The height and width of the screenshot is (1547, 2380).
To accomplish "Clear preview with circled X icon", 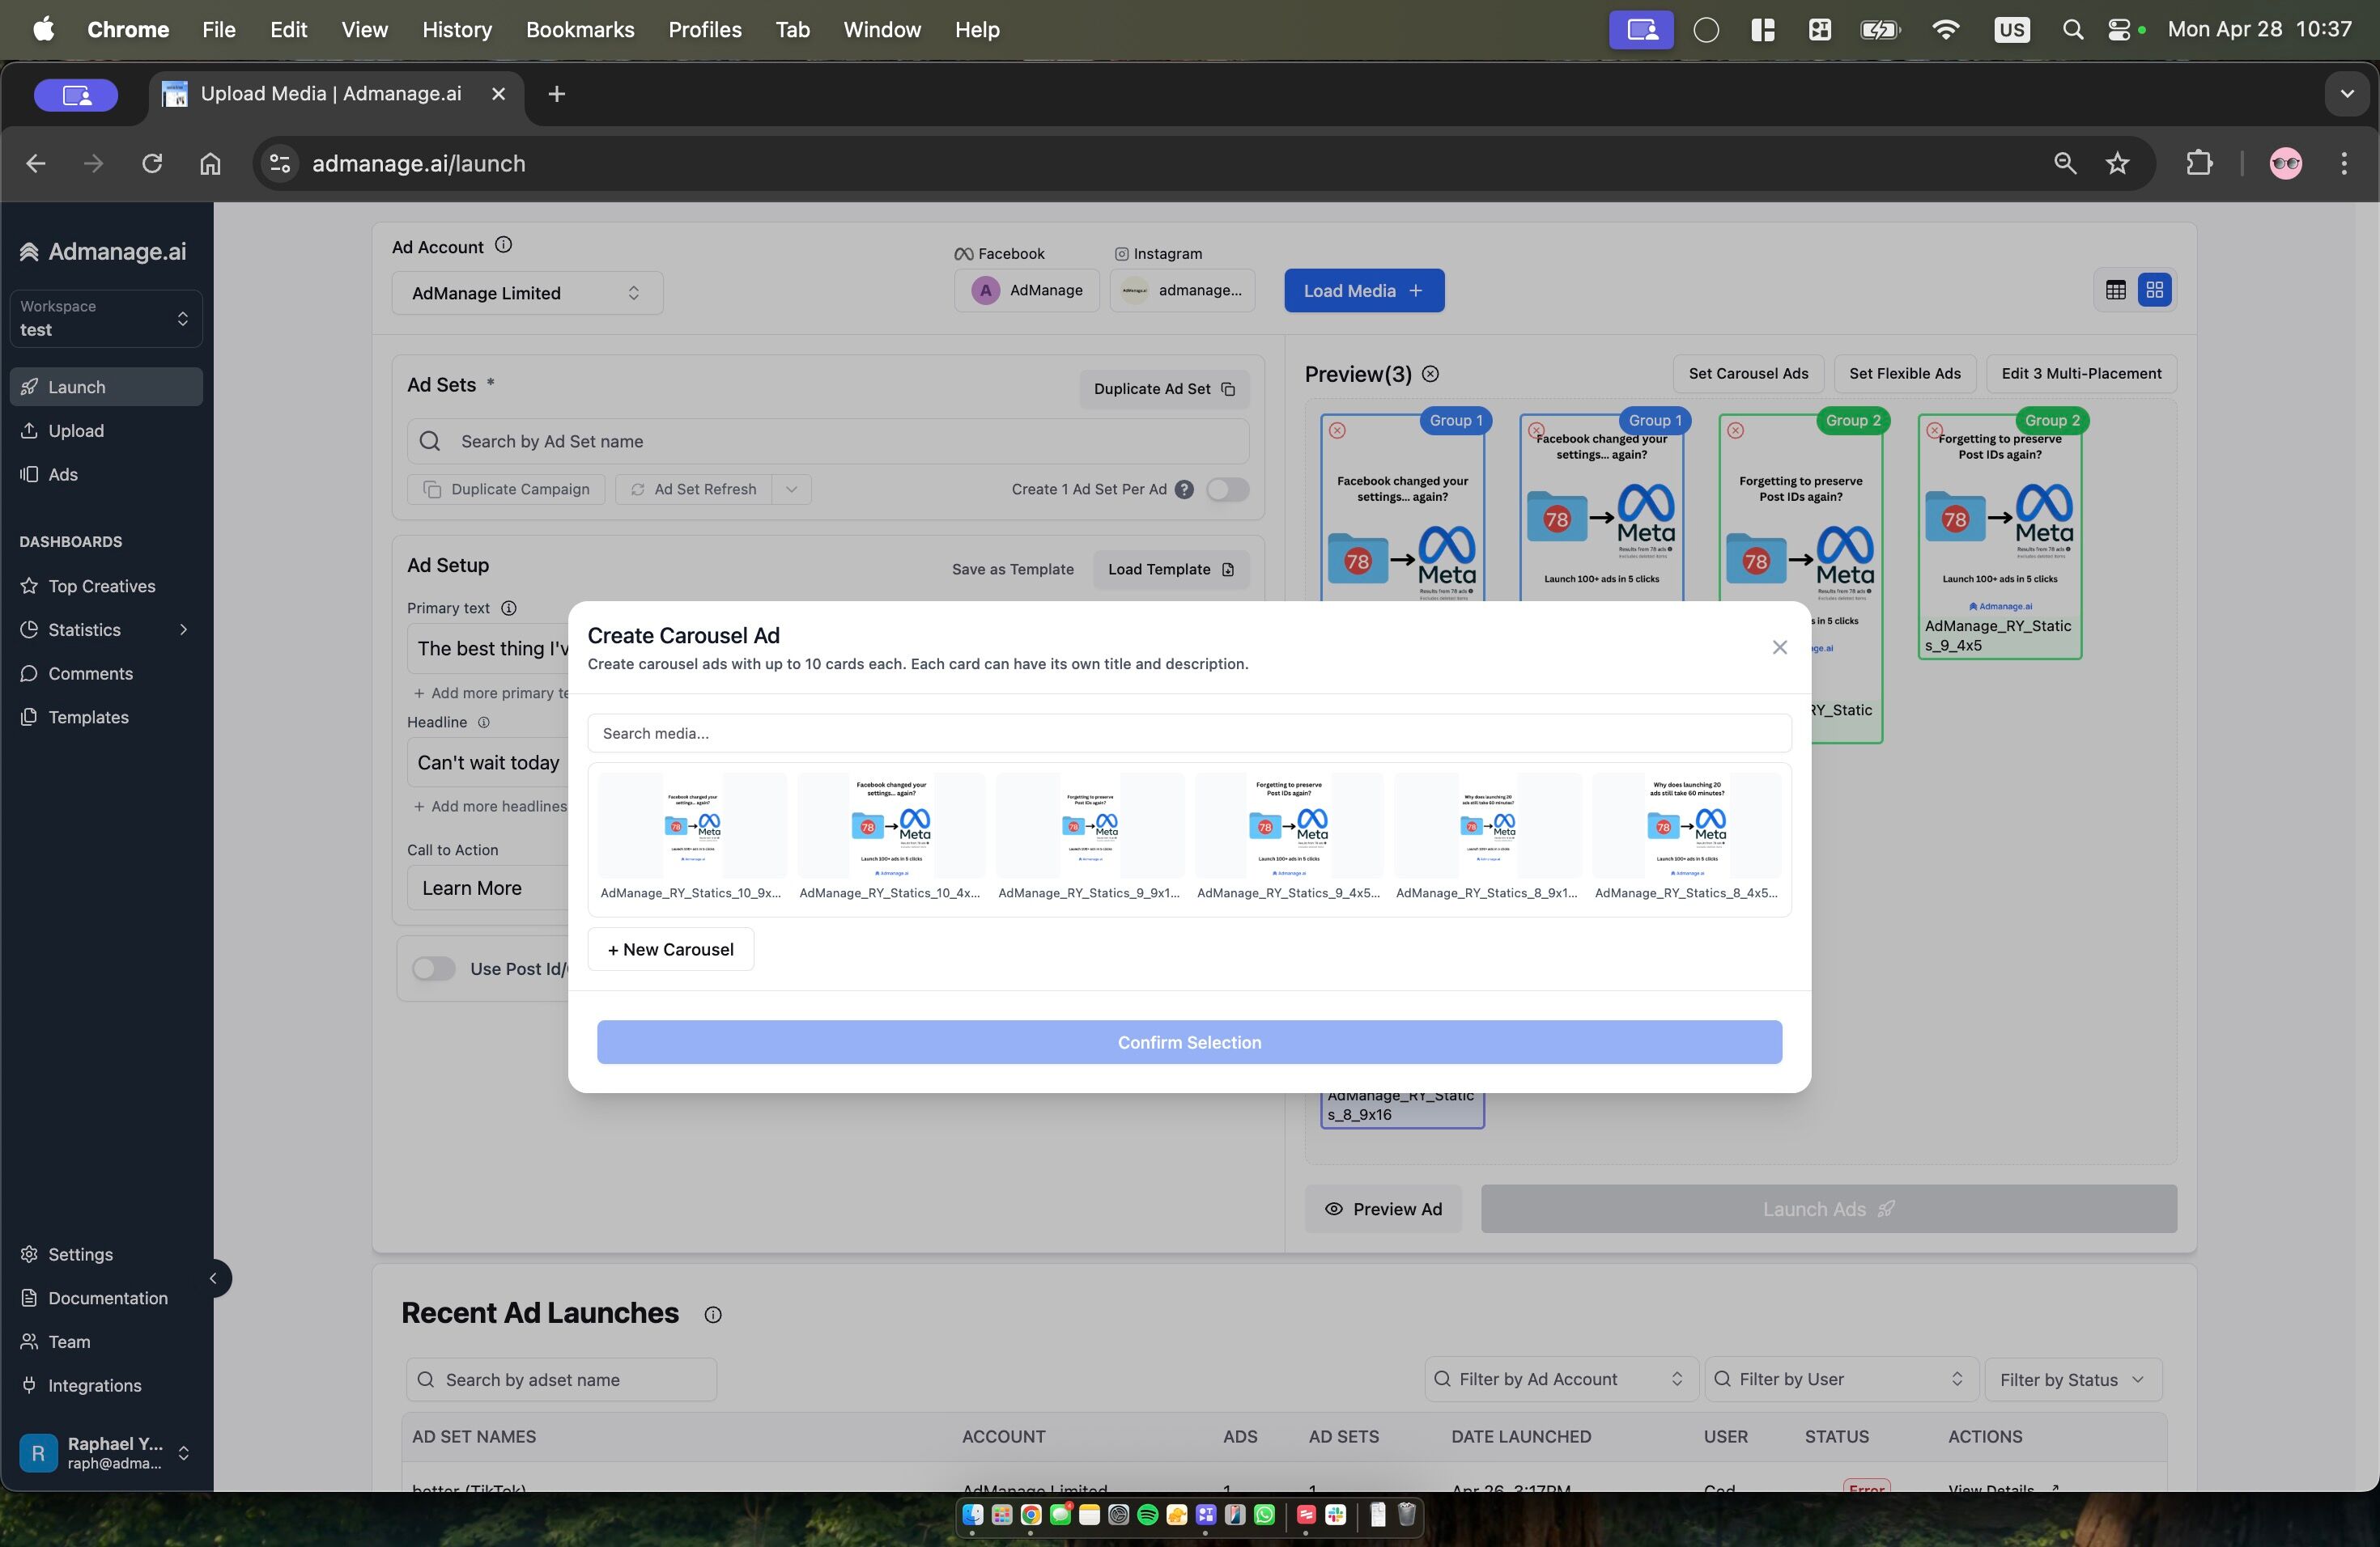I will pyautogui.click(x=1431, y=374).
